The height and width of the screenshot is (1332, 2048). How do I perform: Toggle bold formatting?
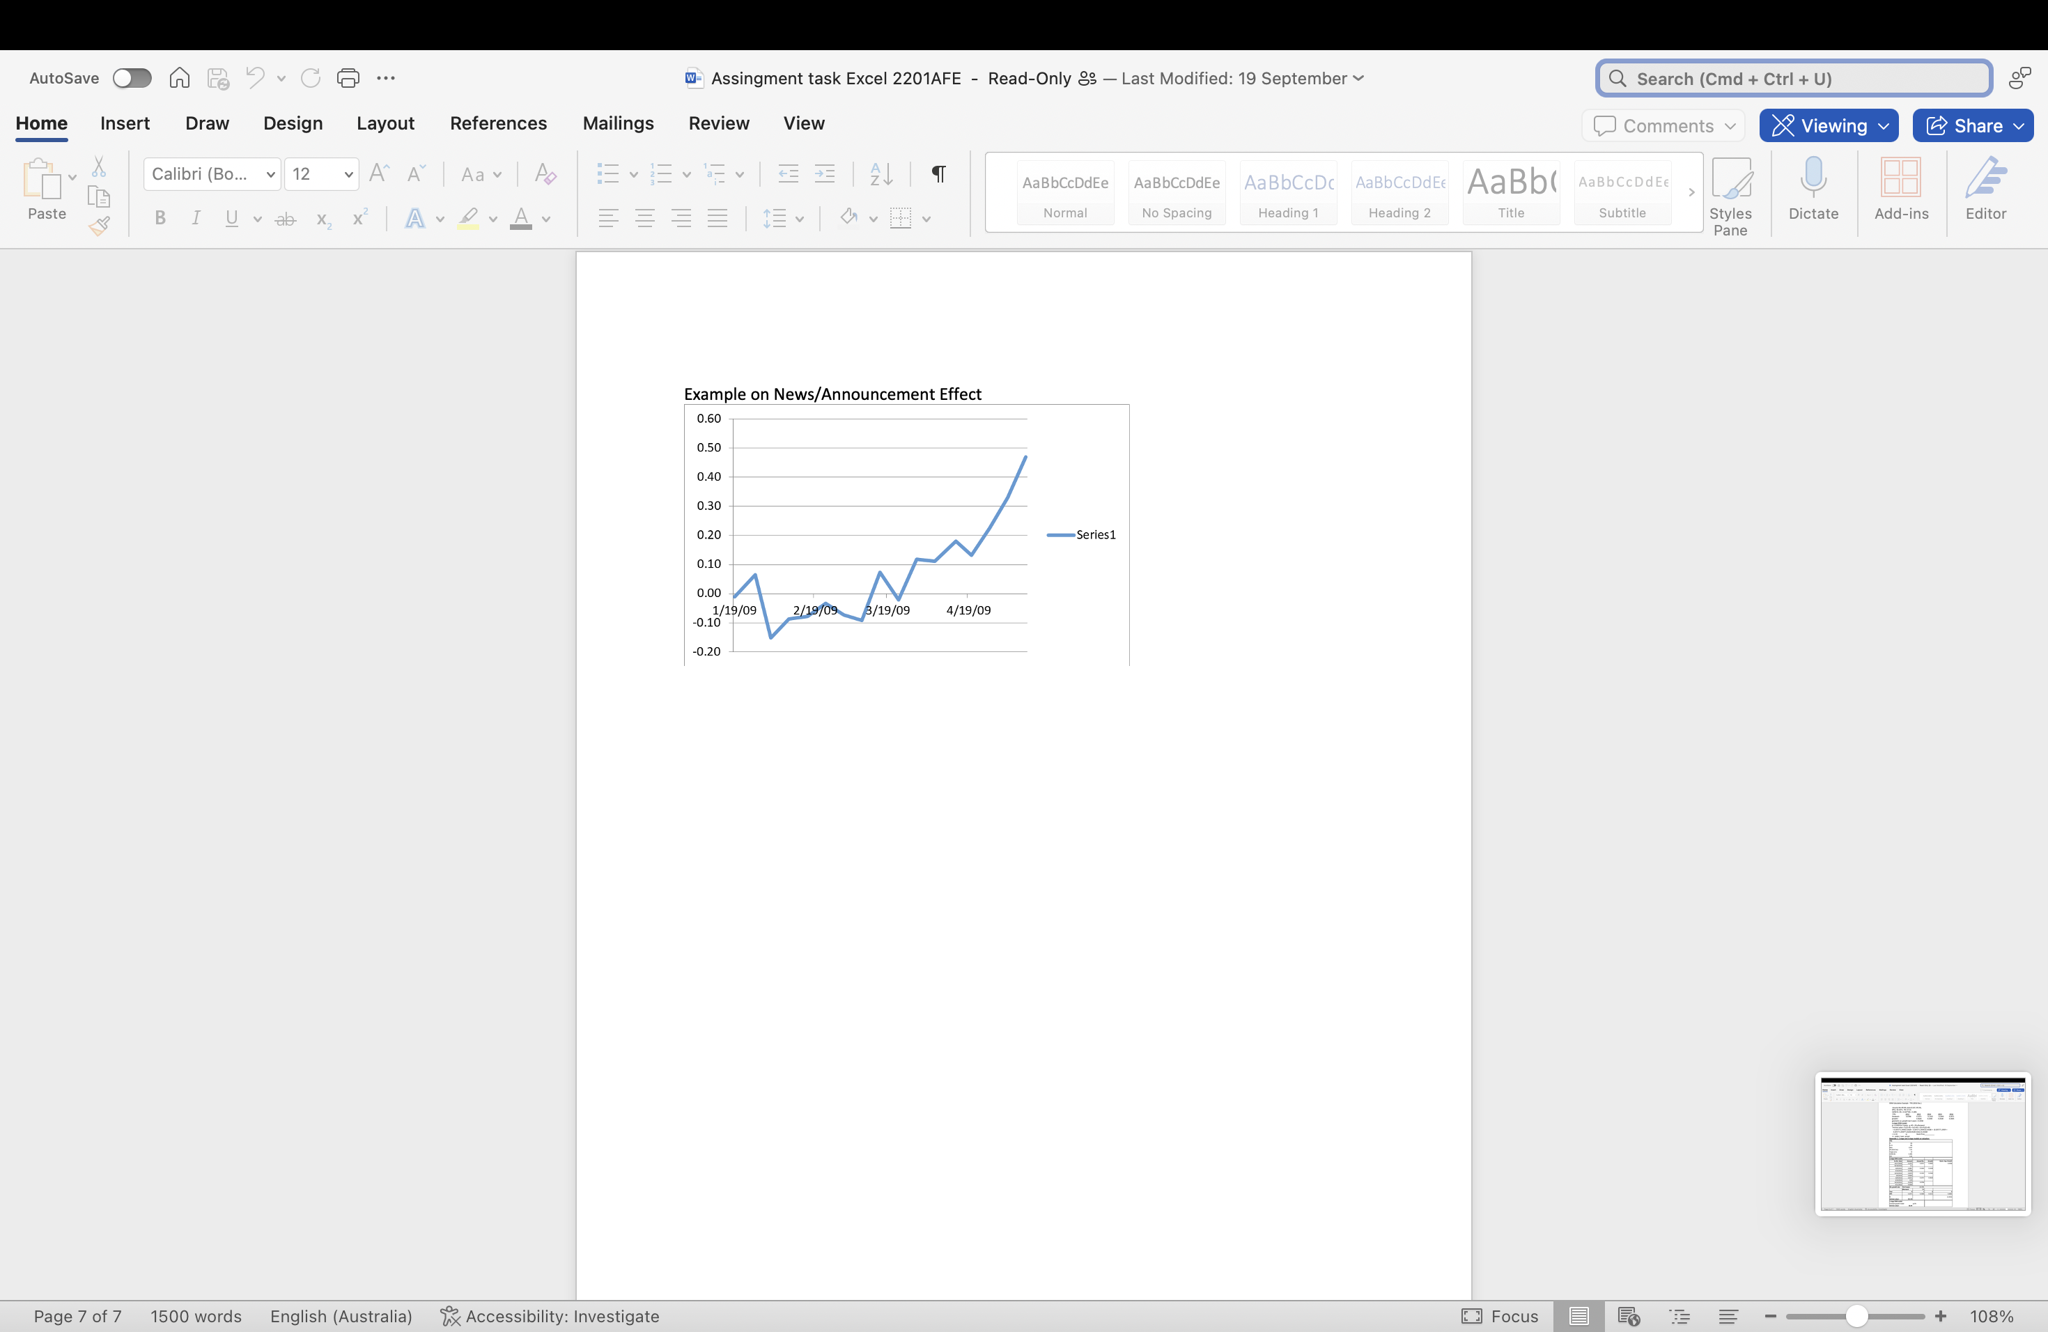coord(160,217)
